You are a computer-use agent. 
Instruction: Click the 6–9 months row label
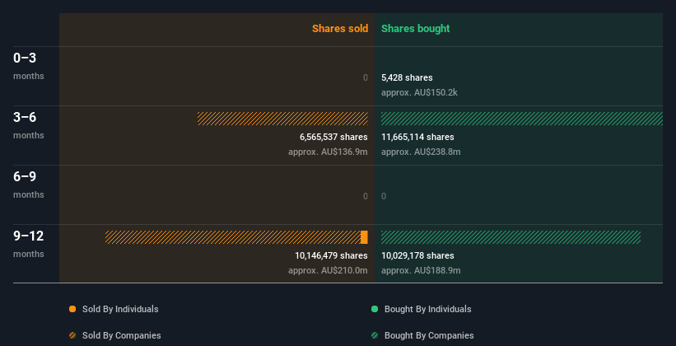[29, 185]
